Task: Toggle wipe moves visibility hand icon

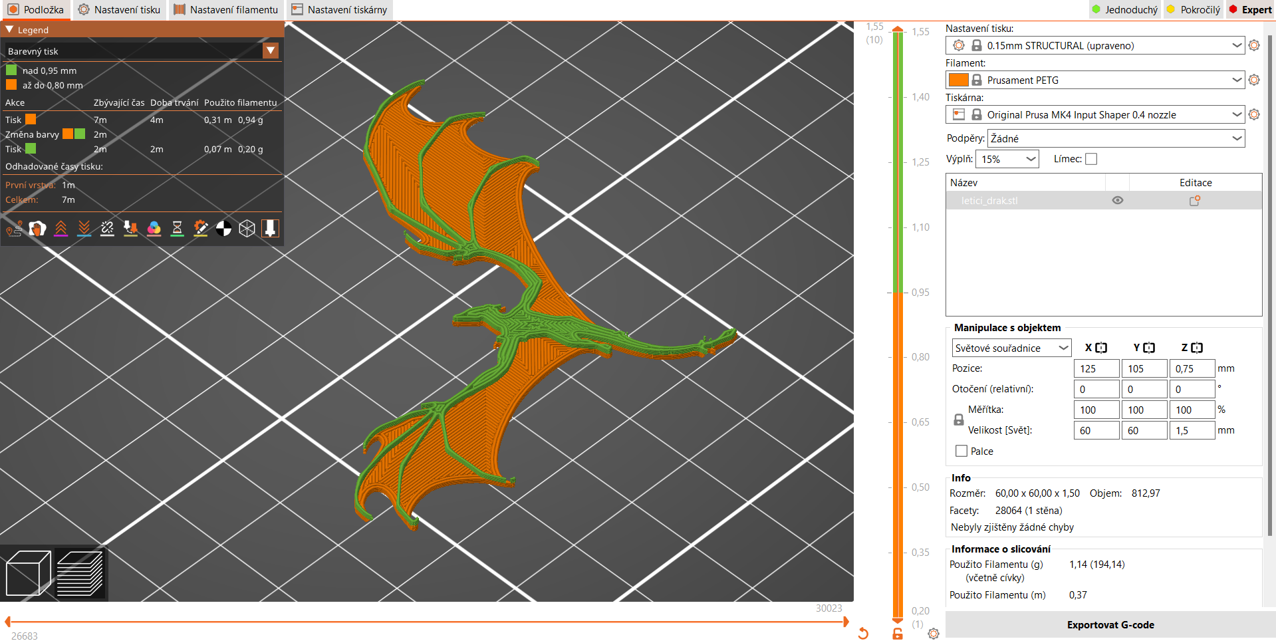Action: [37, 229]
